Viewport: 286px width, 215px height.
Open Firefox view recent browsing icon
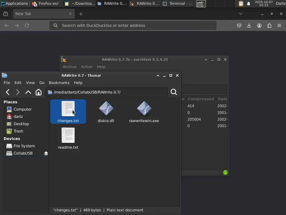tap(6, 14)
